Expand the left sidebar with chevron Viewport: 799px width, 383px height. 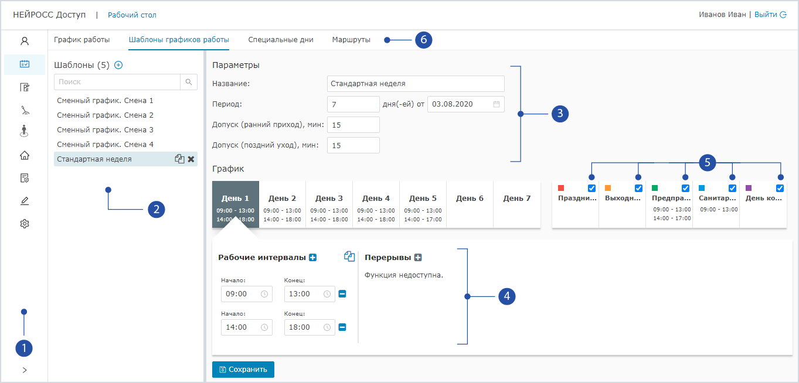25,370
